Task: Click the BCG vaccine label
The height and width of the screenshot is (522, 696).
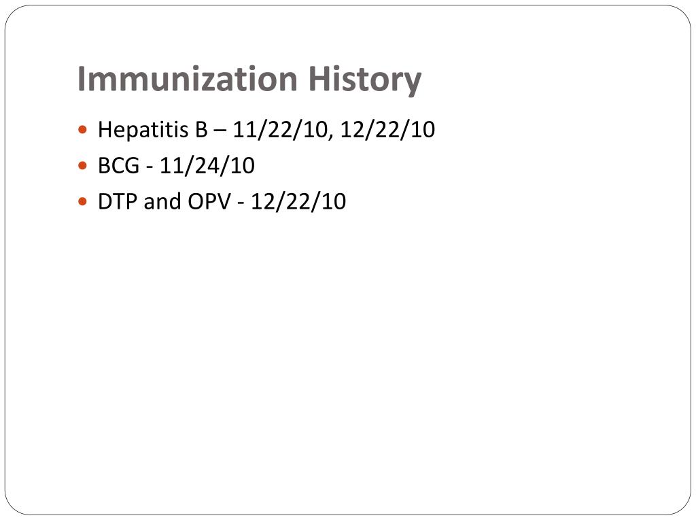Action: pyautogui.click(x=118, y=166)
